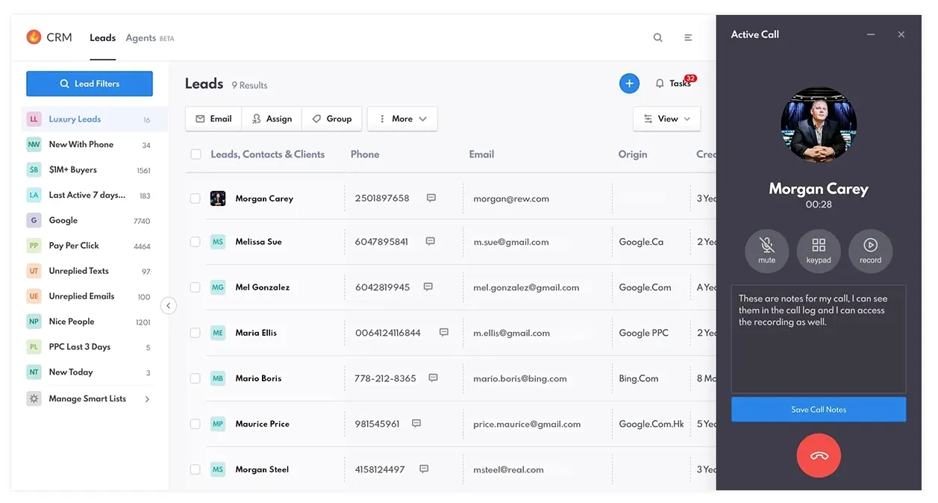This screenshot has width=938, height=503.
Task: Start recording the active call
Action: coord(870,251)
